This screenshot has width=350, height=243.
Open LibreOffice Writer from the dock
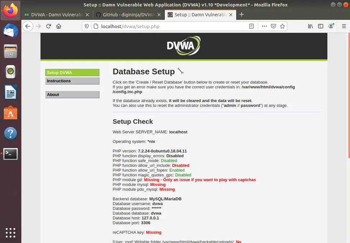(10, 92)
